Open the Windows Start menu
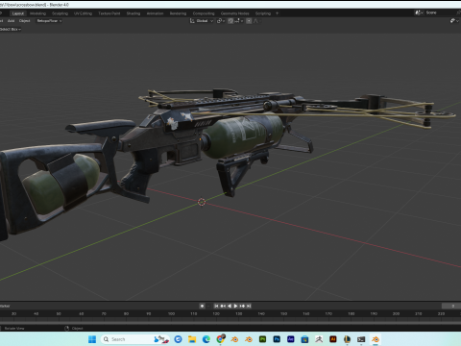 [92, 339]
